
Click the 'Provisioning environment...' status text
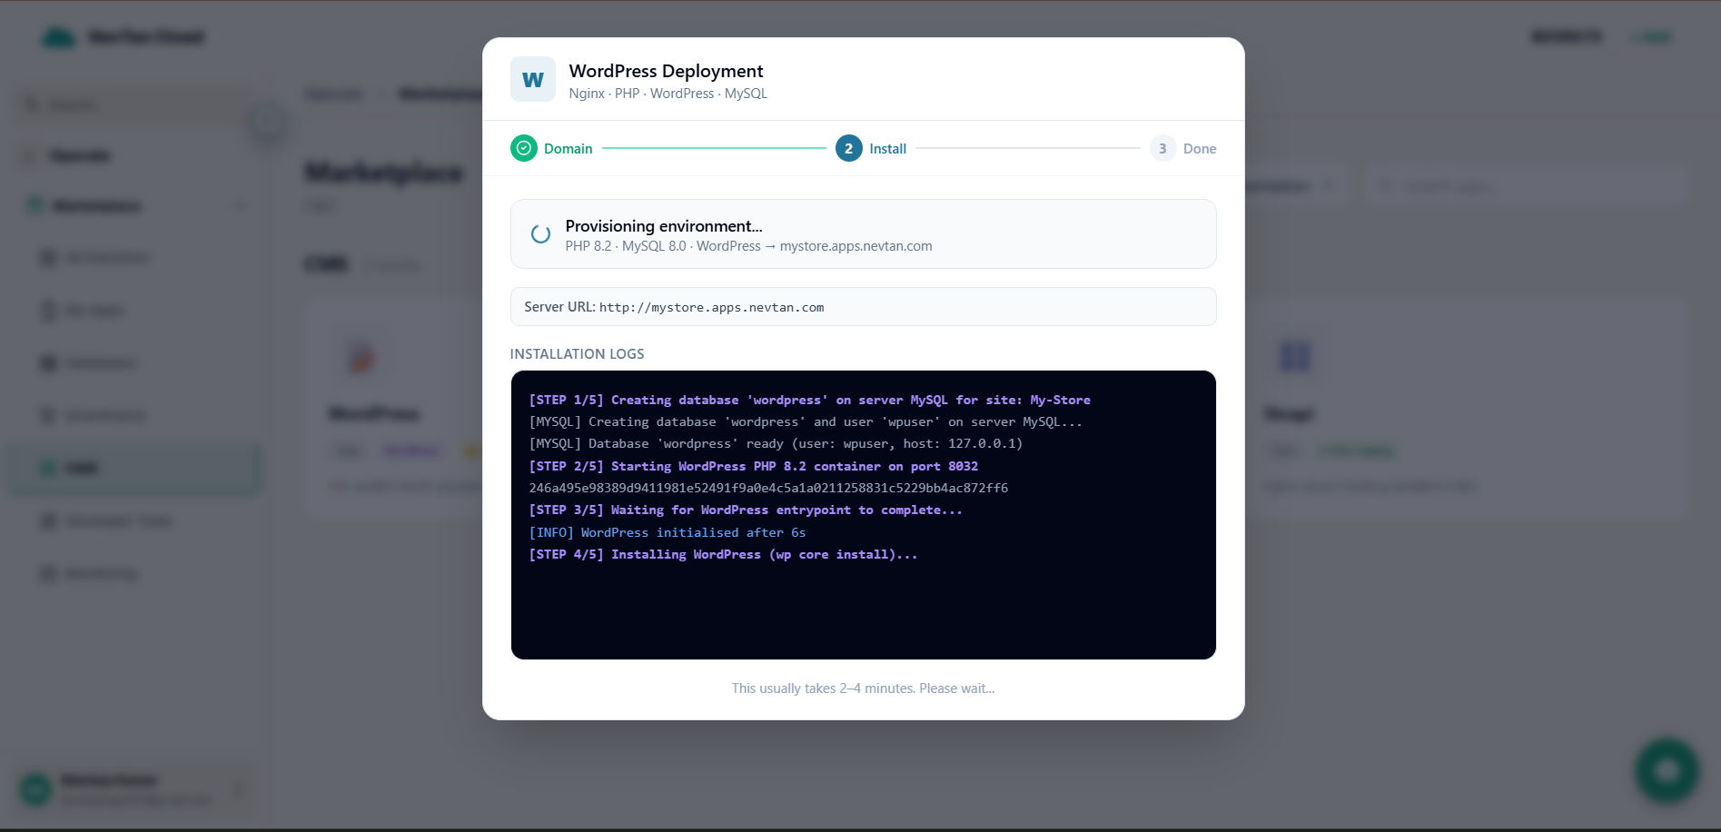pos(664,226)
